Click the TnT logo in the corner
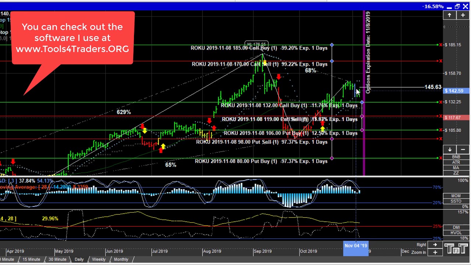The image size is (471, 265). coord(456,249)
